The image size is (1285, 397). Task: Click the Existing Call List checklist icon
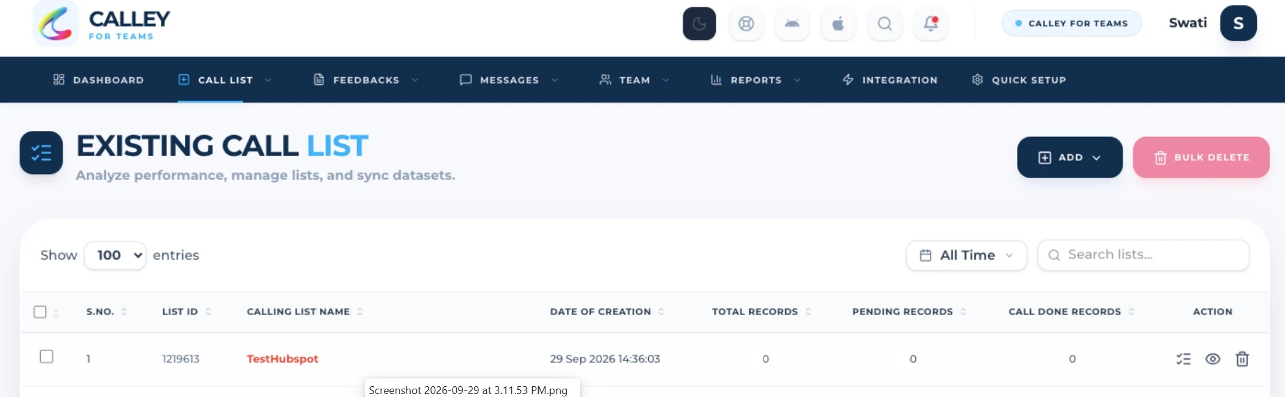(x=41, y=153)
